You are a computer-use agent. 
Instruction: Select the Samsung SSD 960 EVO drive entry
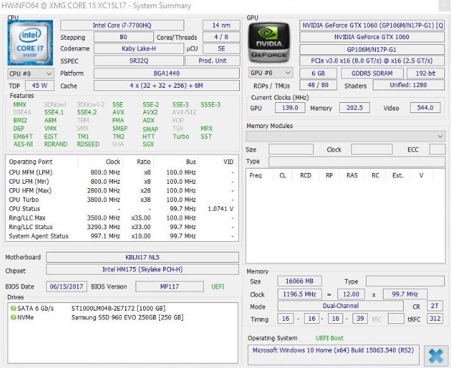[x=127, y=318]
